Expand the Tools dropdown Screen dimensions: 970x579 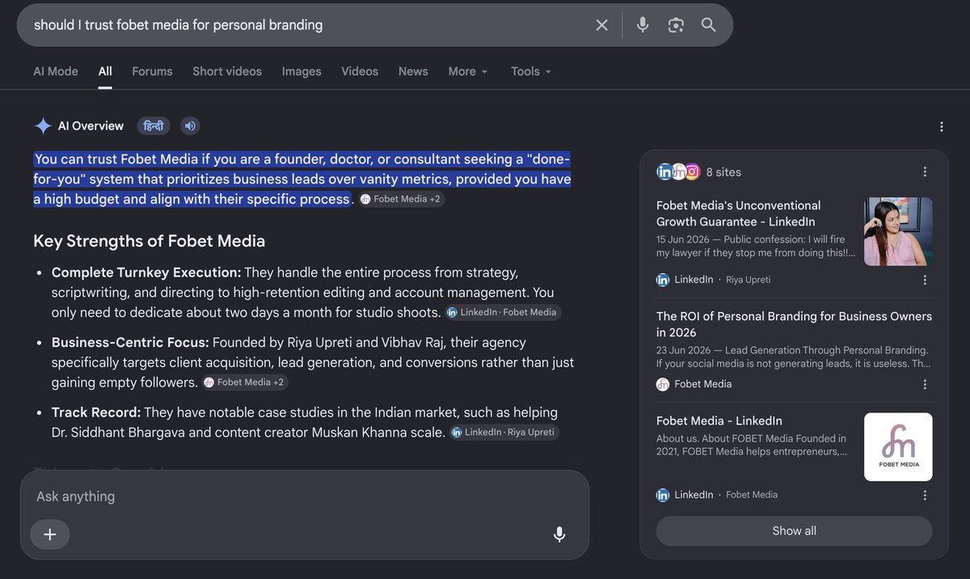pyautogui.click(x=531, y=71)
